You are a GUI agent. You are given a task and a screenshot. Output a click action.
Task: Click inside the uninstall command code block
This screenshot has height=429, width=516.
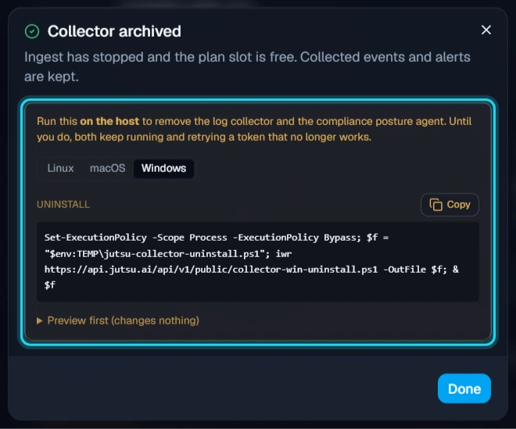point(258,262)
